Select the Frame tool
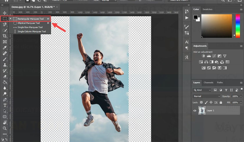The width and height of the screenshot is (244, 142). pos(5,42)
